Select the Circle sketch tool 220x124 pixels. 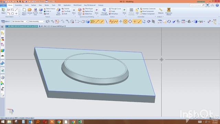[12, 14]
